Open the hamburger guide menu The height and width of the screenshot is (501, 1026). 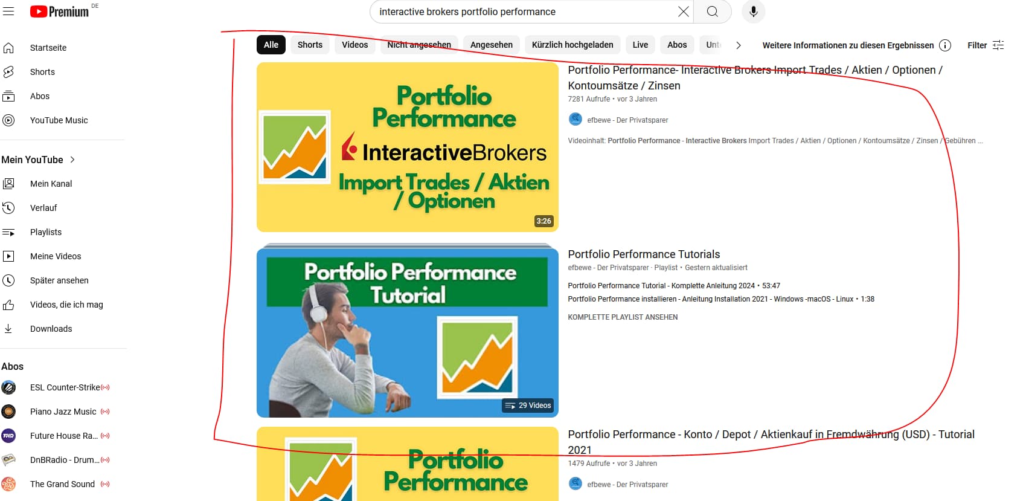point(8,11)
